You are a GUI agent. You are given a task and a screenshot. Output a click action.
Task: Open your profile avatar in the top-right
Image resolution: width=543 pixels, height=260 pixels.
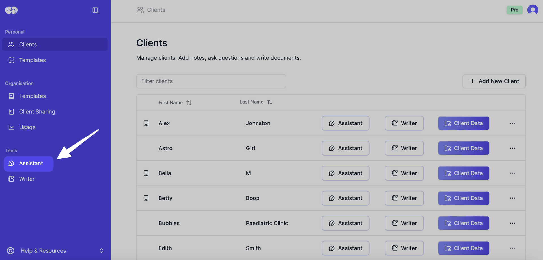pyautogui.click(x=533, y=10)
